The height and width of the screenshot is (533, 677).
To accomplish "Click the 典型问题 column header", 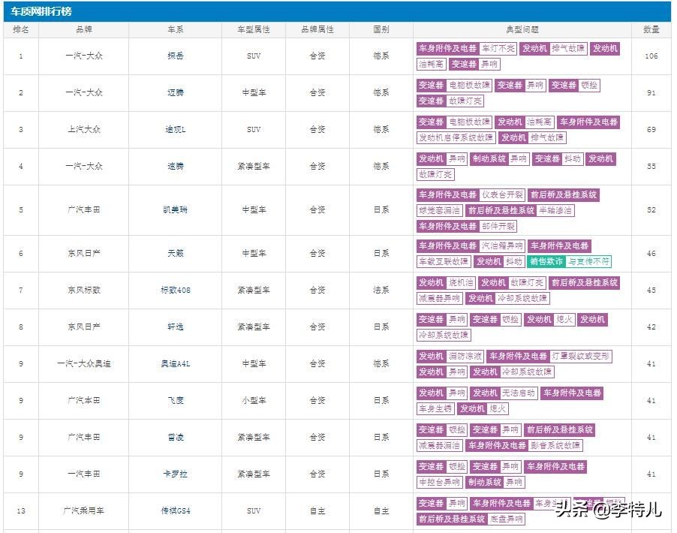I will (x=522, y=29).
